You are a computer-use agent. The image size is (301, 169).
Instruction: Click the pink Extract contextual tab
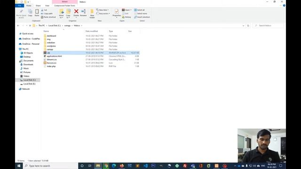pyautogui.click(x=65, y=2)
